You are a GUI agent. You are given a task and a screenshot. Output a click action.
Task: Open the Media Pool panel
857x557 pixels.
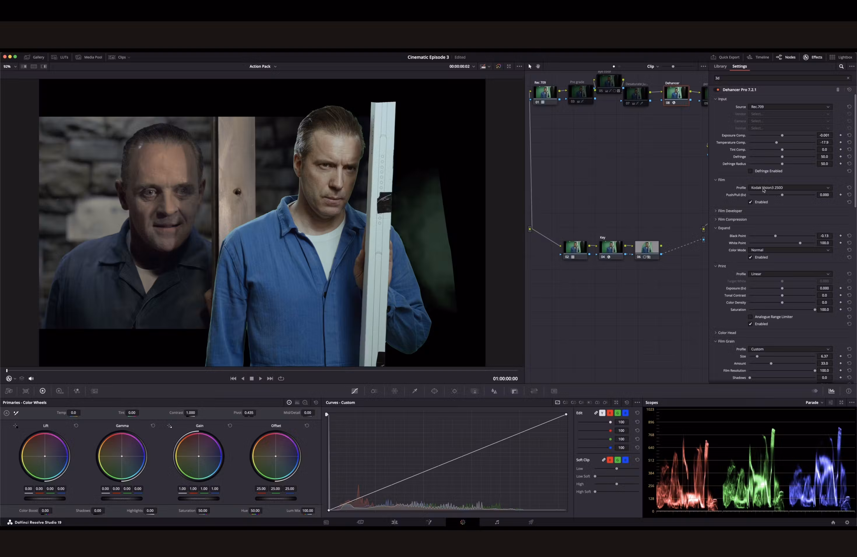[89, 57]
